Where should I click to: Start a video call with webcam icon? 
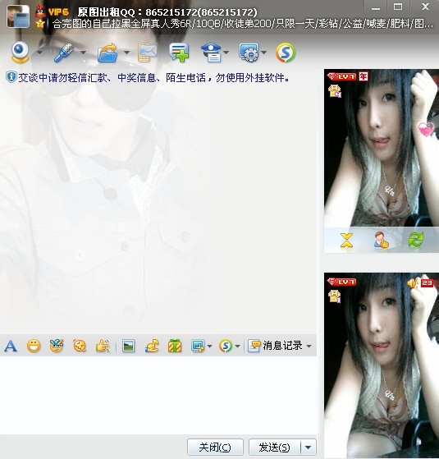pos(20,53)
